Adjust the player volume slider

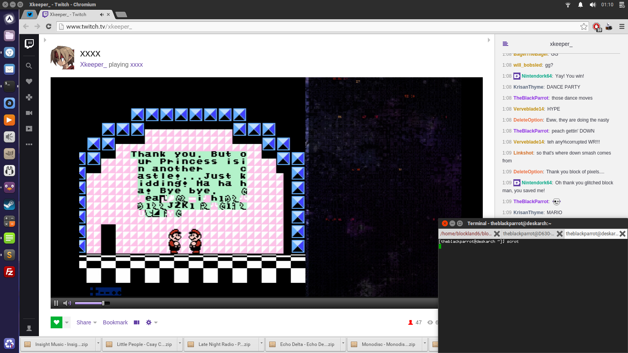(x=92, y=303)
